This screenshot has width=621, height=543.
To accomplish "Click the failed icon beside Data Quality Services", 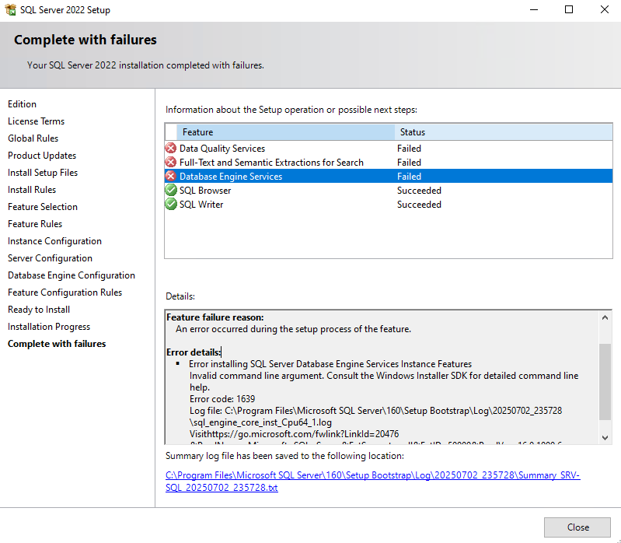I will tap(171, 149).
